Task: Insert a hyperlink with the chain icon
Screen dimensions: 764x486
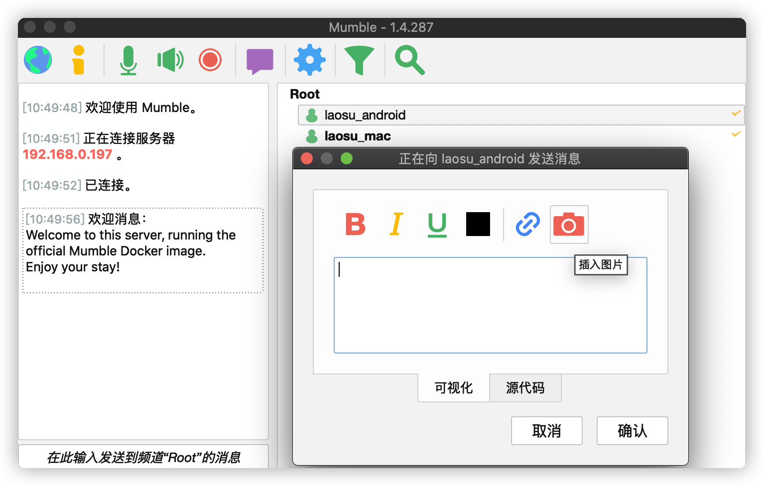Action: click(528, 224)
